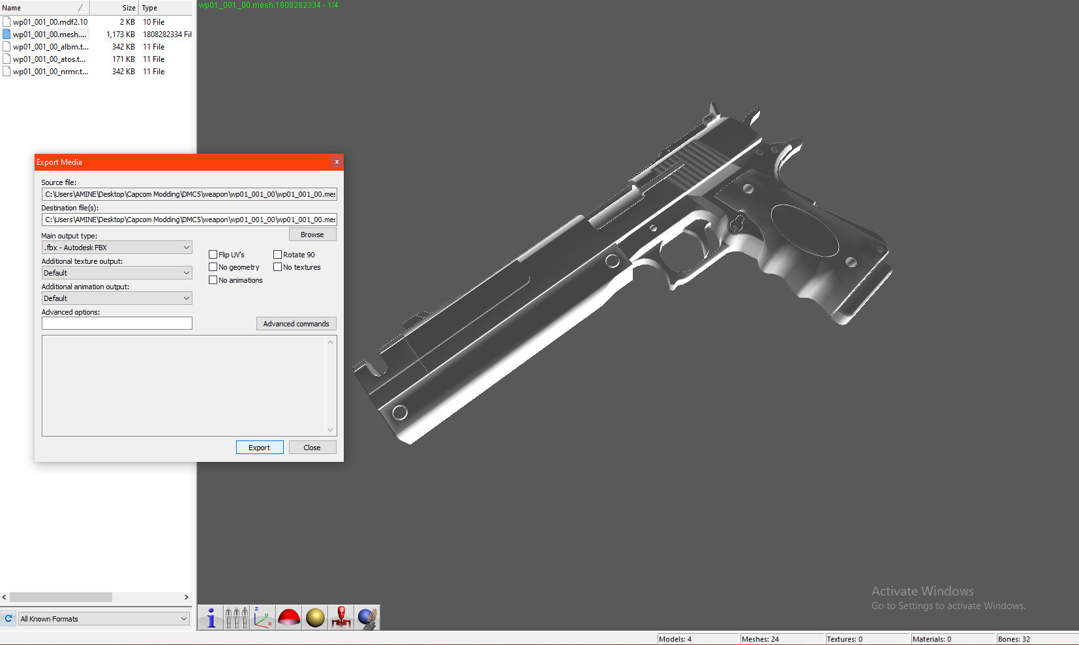Click the horizontal scrollbar right arrow
The image size is (1079, 645).
pyautogui.click(x=187, y=597)
